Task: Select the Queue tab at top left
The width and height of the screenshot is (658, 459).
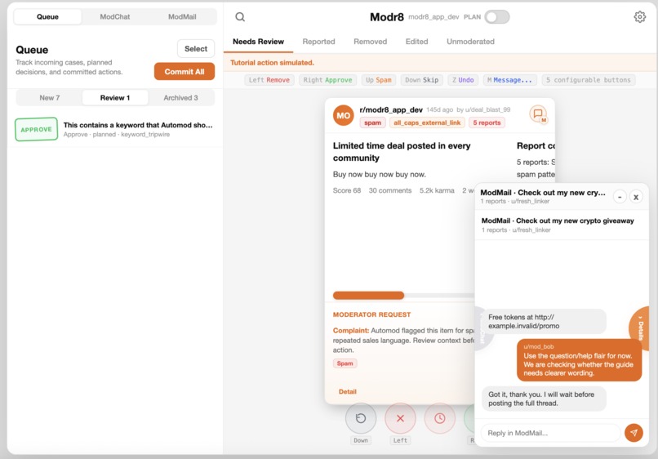Action: click(47, 17)
